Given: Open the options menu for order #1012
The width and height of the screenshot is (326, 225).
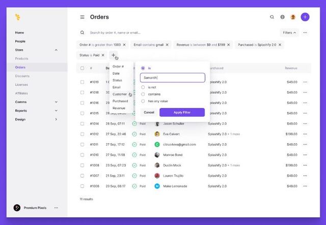Looking at the screenshot, I should 305,134.
